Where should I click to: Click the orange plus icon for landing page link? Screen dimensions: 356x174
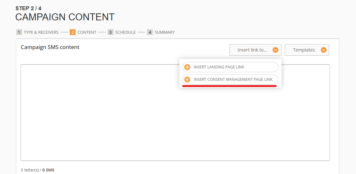coord(187,67)
